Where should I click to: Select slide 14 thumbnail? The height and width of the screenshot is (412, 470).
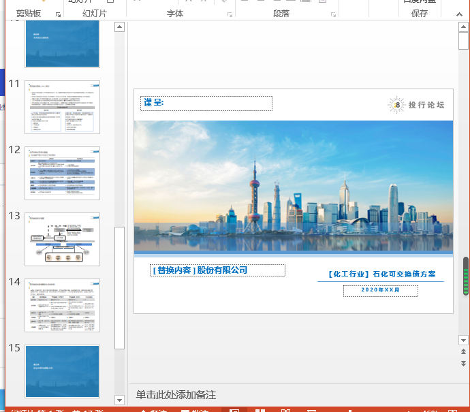[x=63, y=305]
